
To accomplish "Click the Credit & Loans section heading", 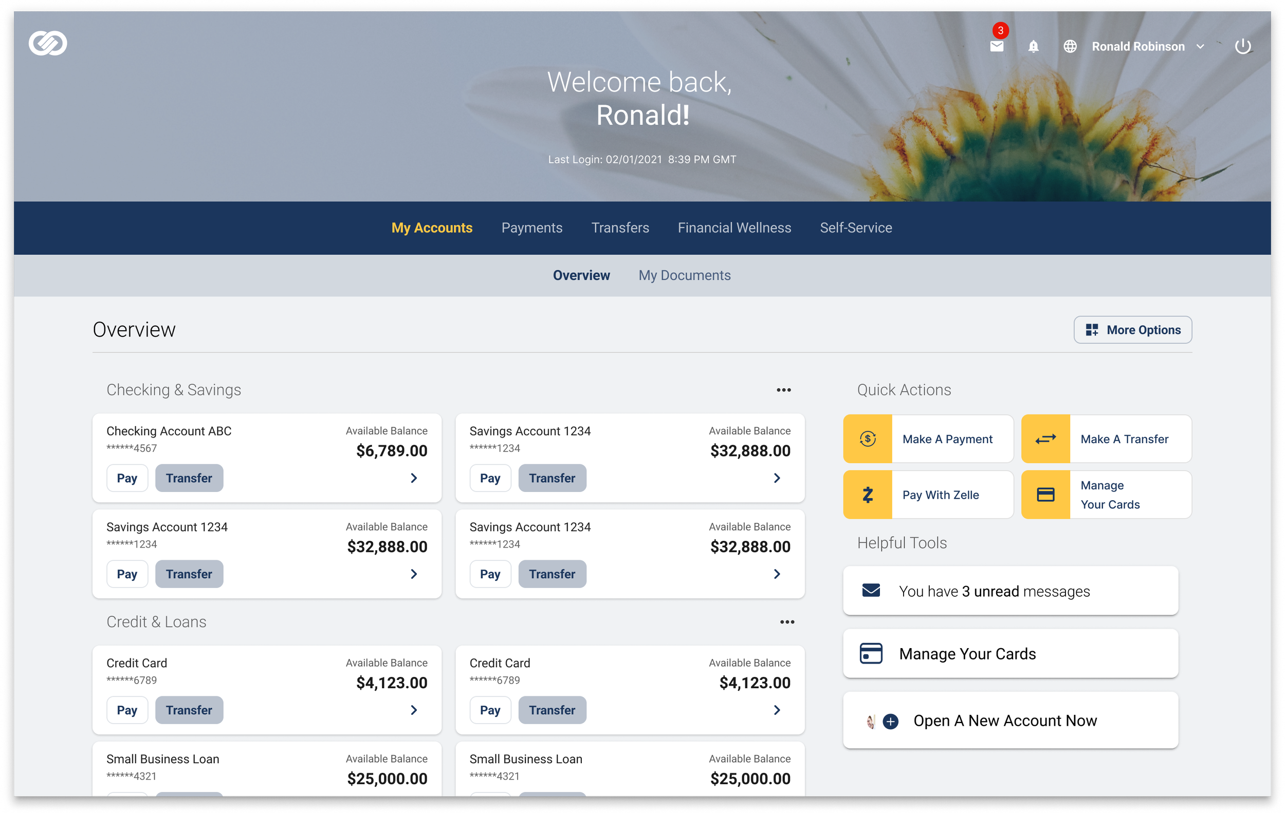I will pyautogui.click(x=156, y=621).
